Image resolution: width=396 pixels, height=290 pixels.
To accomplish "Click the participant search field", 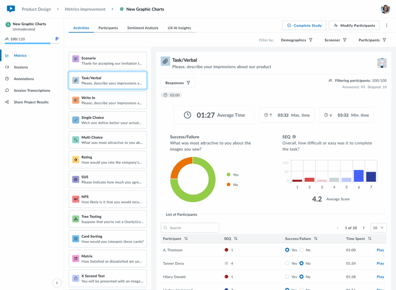I will tap(189, 227).
